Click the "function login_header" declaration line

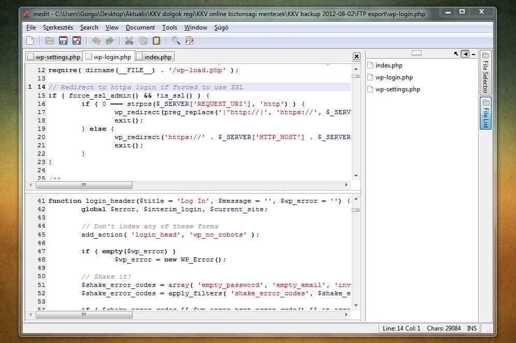point(199,201)
